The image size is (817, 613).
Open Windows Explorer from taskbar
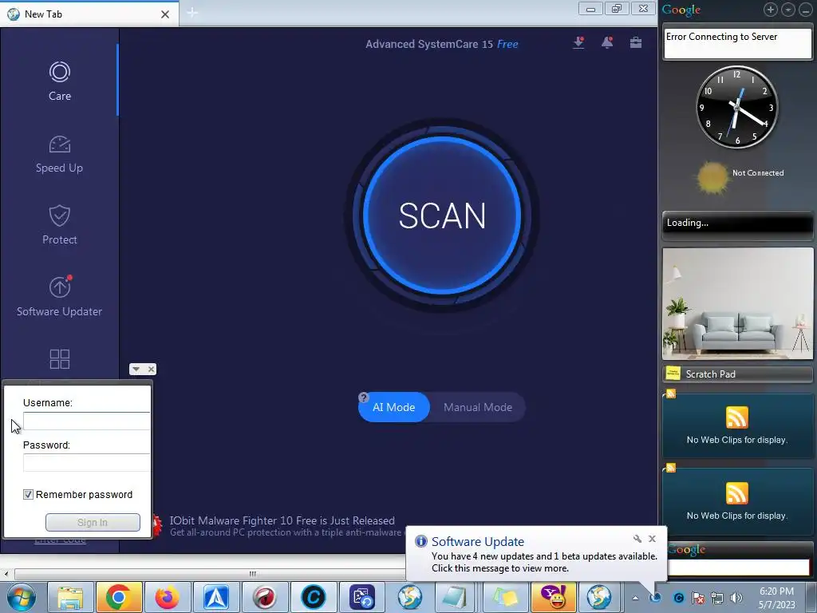coord(70,597)
